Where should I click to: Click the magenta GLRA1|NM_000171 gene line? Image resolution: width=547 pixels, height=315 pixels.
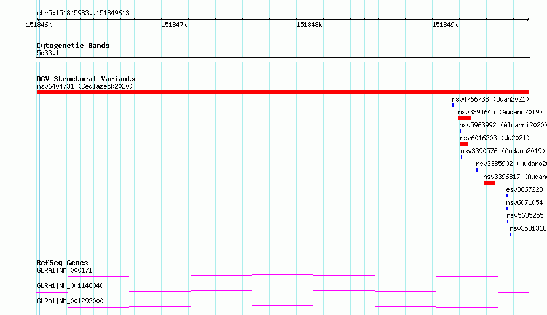(x=283, y=276)
